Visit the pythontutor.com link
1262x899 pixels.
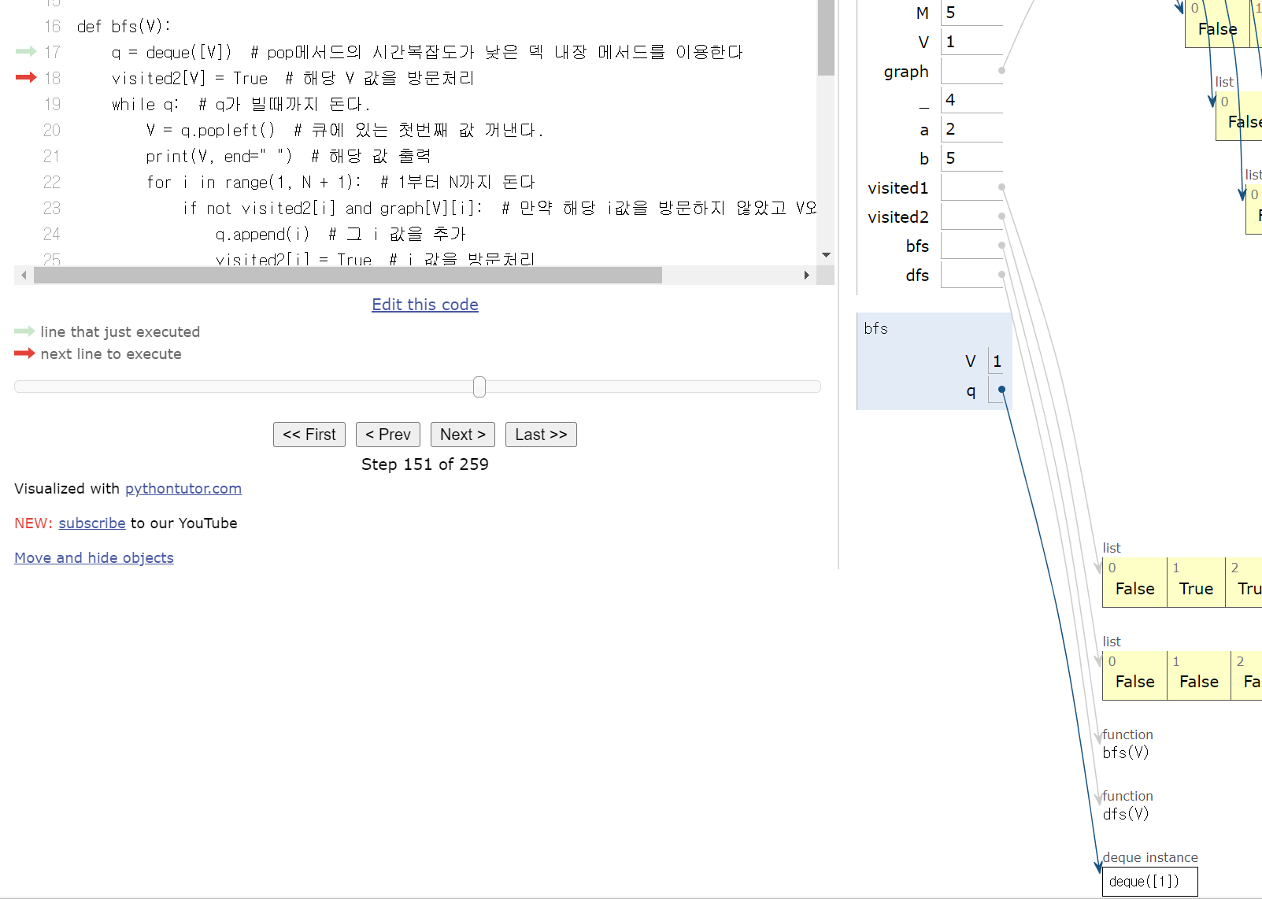tap(183, 488)
